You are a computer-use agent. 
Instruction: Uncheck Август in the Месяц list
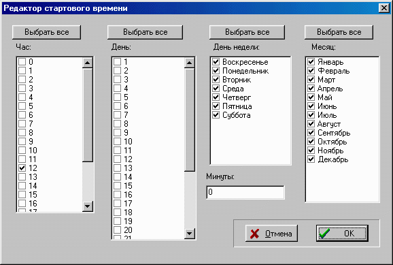[311, 123]
